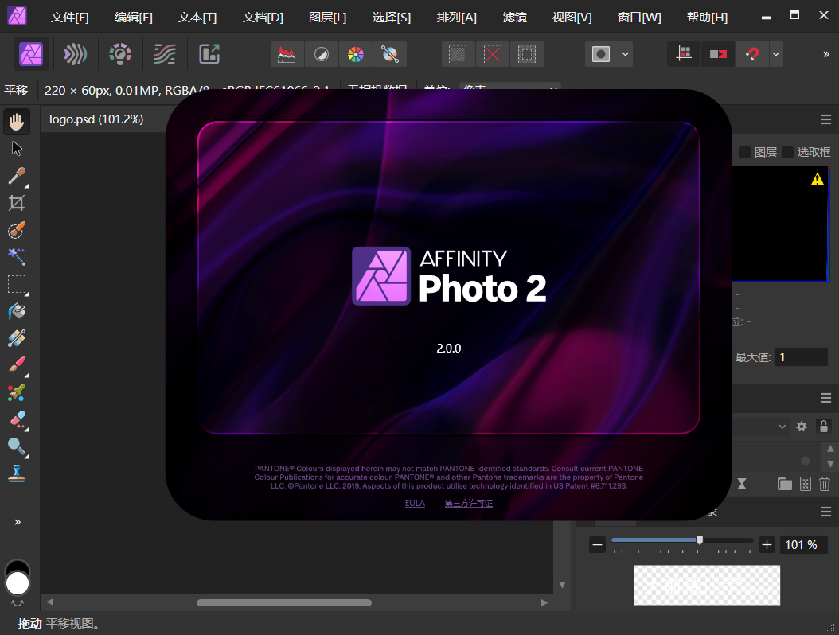This screenshot has width=839, height=635.
Task: Select the Selection Brush tool
Action: pyautogui.click(x=17, y=230)
